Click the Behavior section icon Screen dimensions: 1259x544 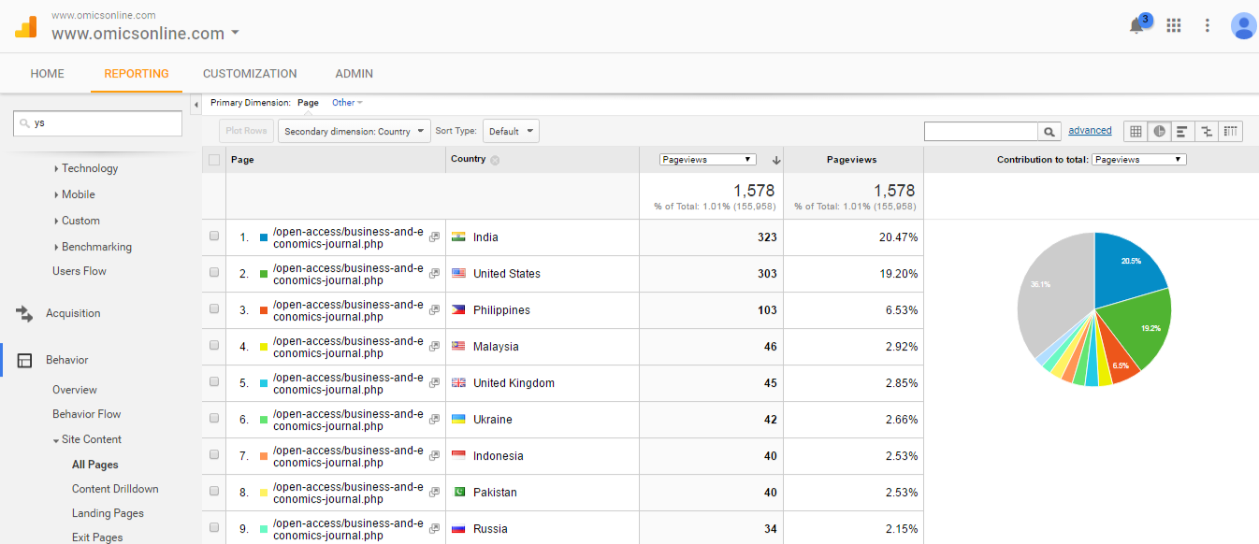point(25,360)
